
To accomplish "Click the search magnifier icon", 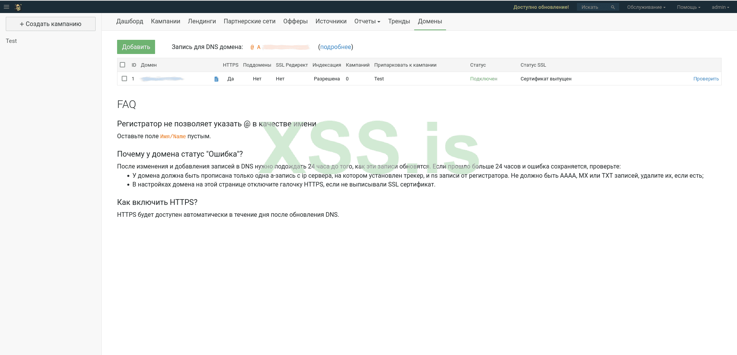I will click(x=613, y=7).
